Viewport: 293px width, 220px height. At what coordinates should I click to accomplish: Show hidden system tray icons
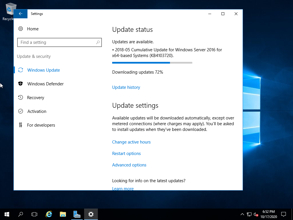click(242, 214)
